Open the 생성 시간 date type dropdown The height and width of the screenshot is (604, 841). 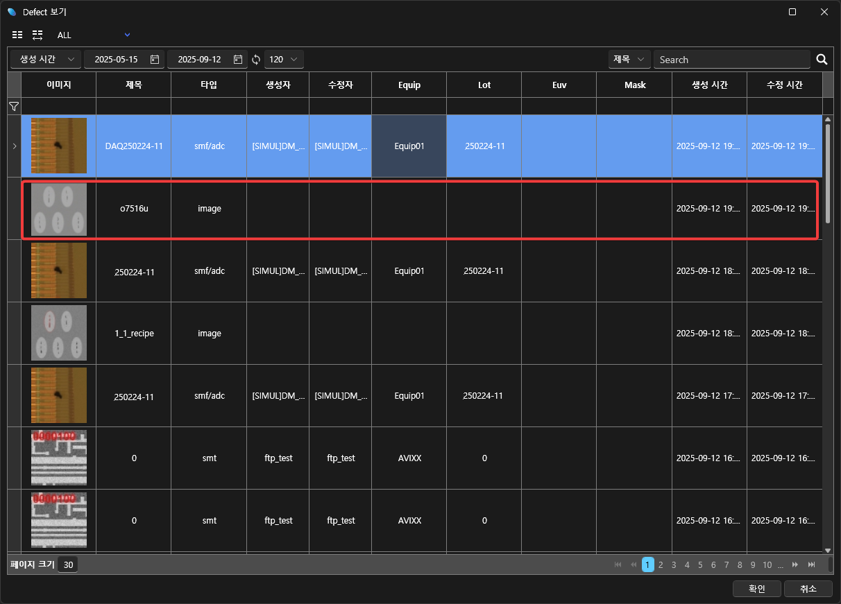(46, 60)
